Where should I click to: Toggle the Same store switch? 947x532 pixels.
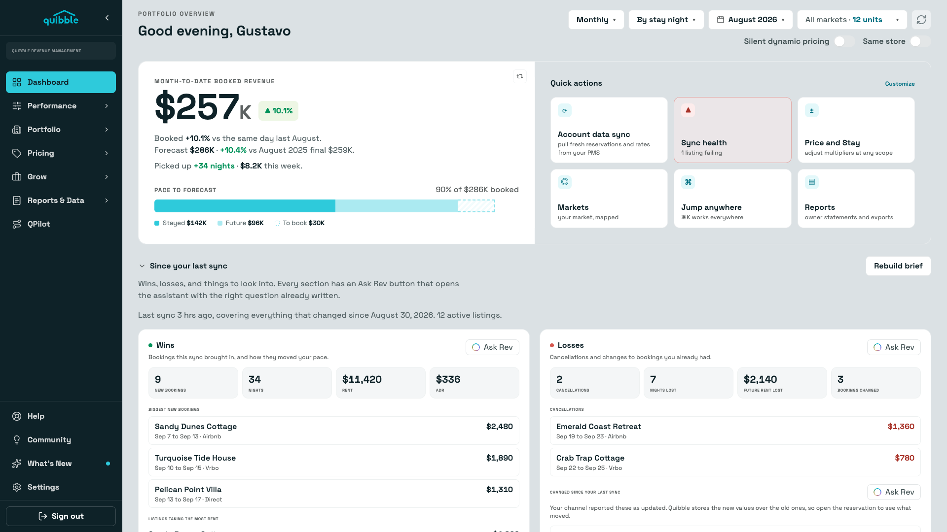[920, 41]
